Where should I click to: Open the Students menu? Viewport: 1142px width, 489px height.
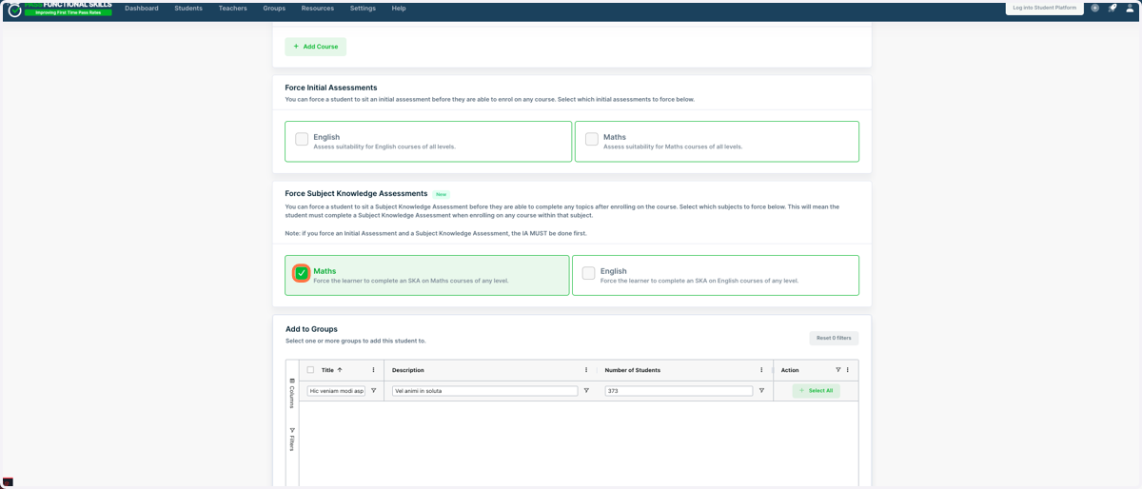(188, 9)
